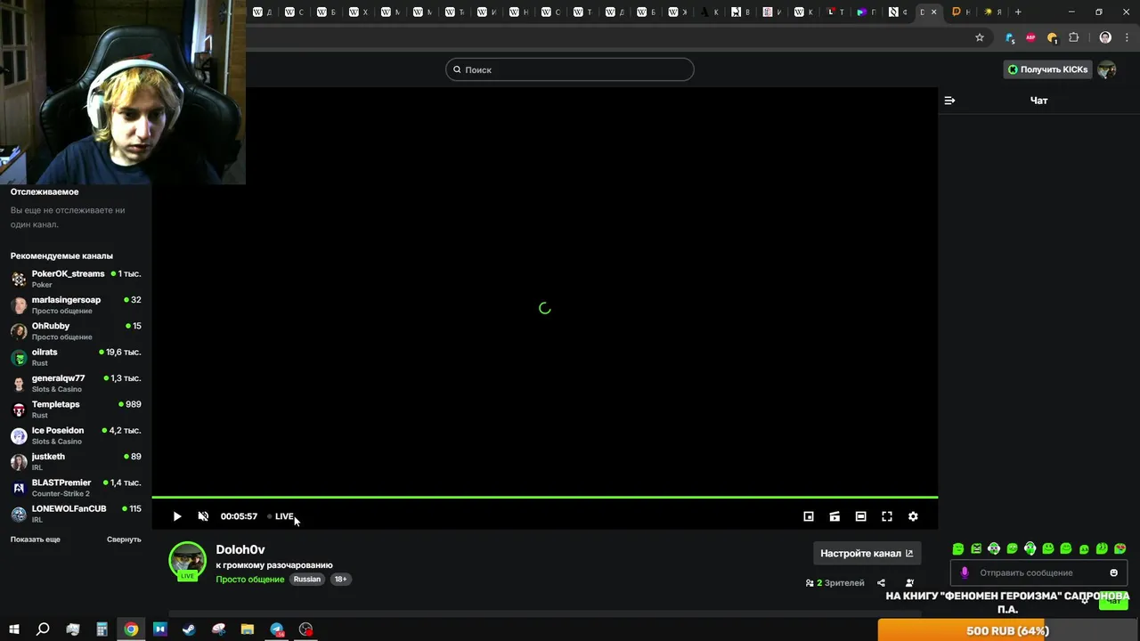Open File Explorer from the taskbar

[x=248, y=629]
